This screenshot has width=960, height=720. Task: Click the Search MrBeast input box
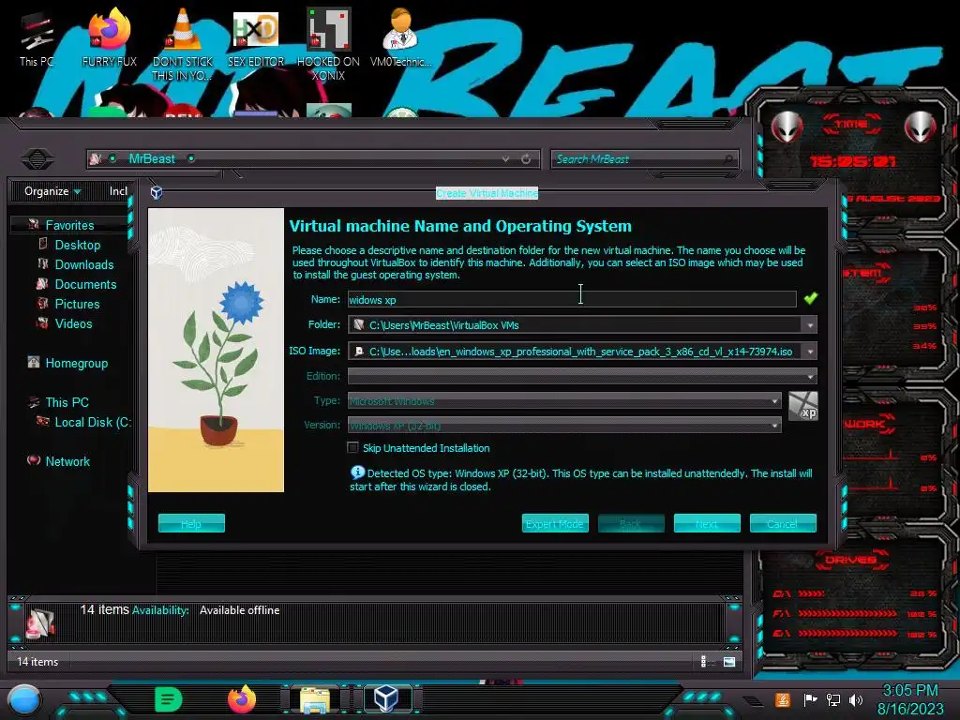click(x=644, y=159)
